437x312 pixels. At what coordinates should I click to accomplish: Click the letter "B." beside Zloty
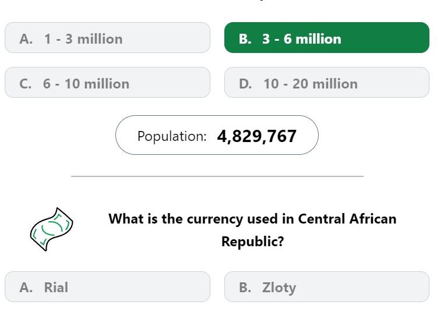pos(246,287)
